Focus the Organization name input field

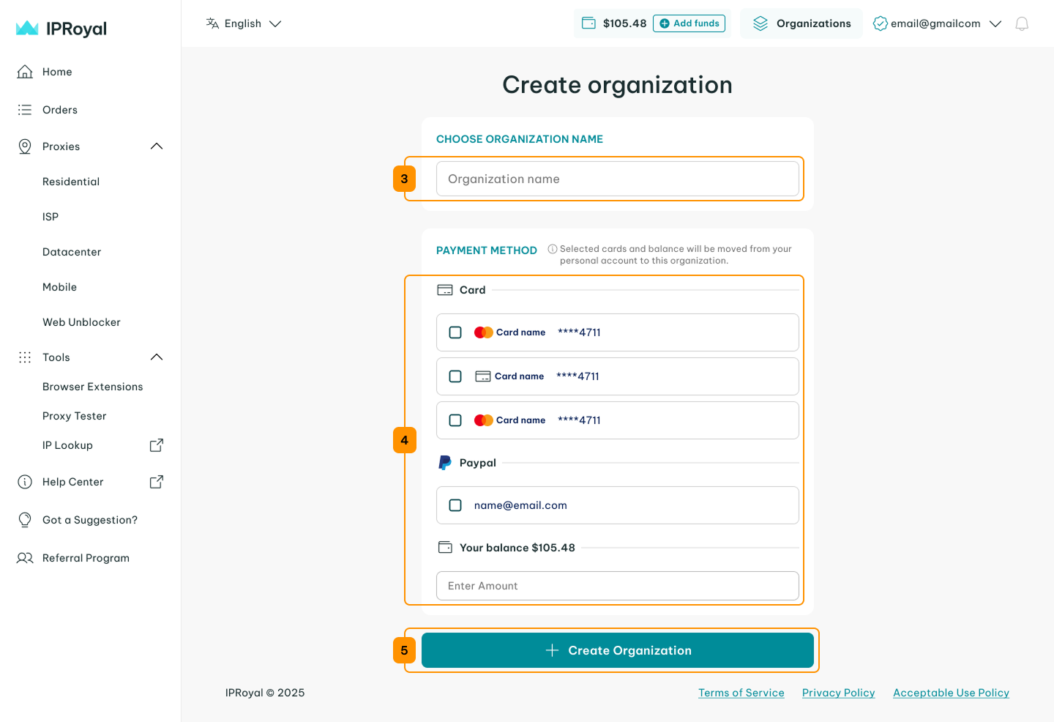pyautogui.click(x=617, y=179)
